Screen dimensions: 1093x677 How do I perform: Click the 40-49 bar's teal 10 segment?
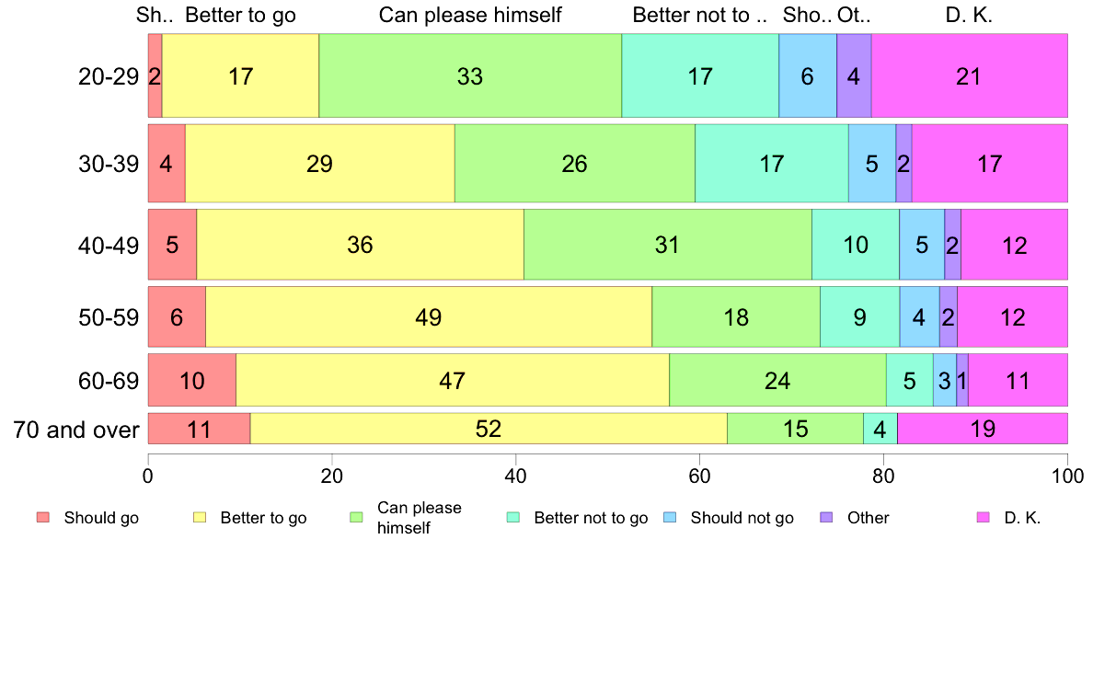pyautogui.click(x=856, y=245)
